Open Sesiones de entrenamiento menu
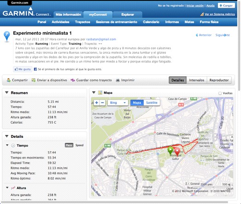Viewport: 241px width, 204px height. click(x=117, y=22)
